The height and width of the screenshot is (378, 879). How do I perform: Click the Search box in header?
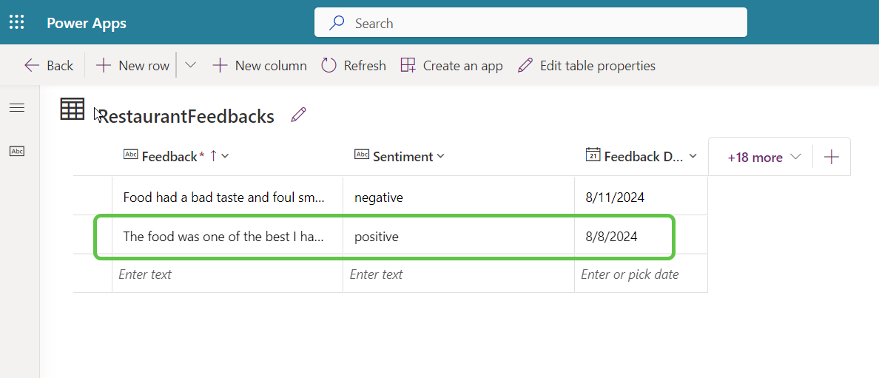point(531,23)
